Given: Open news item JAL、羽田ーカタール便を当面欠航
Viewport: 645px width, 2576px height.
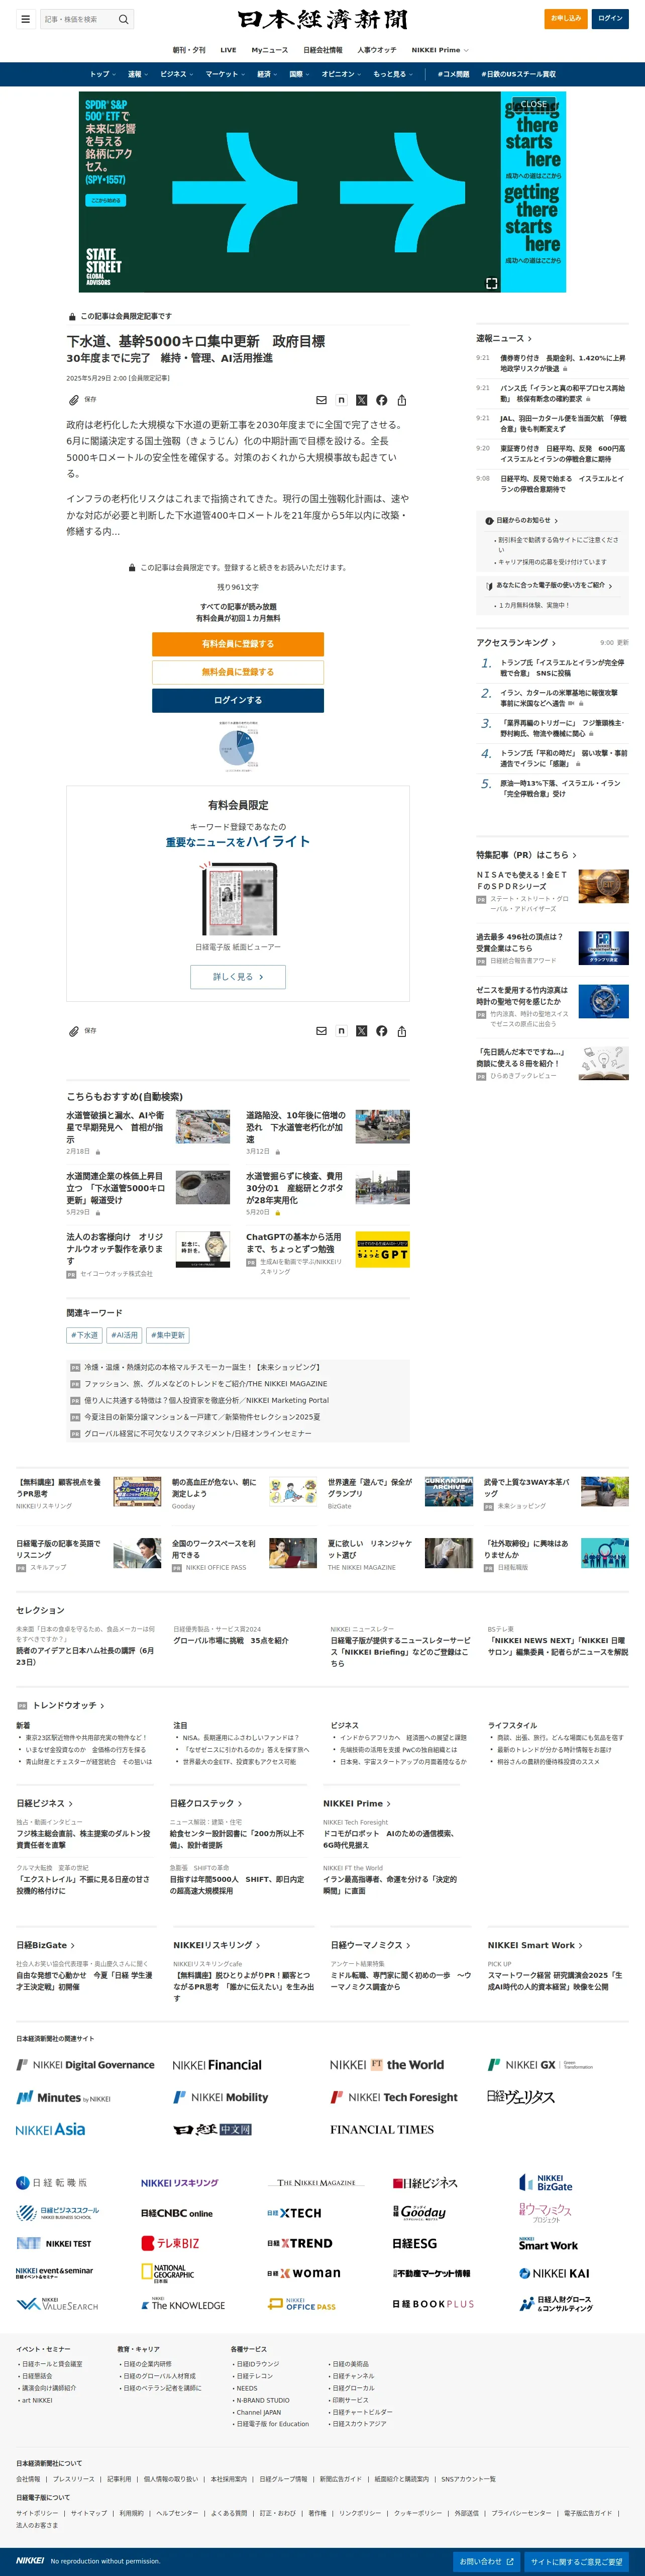Looking at the screenshot, I should 563,424.
